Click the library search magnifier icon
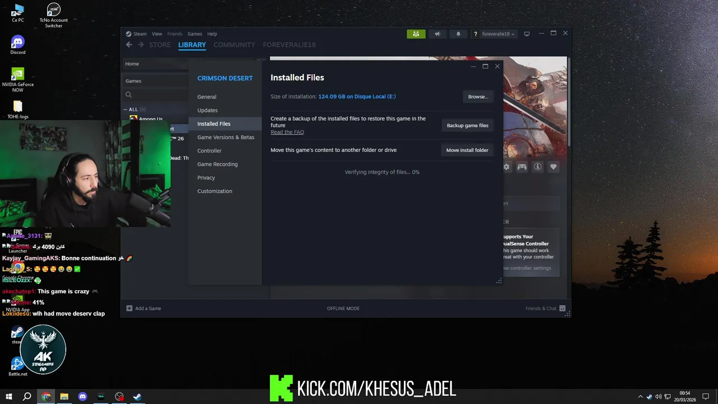 pos(128,95)
